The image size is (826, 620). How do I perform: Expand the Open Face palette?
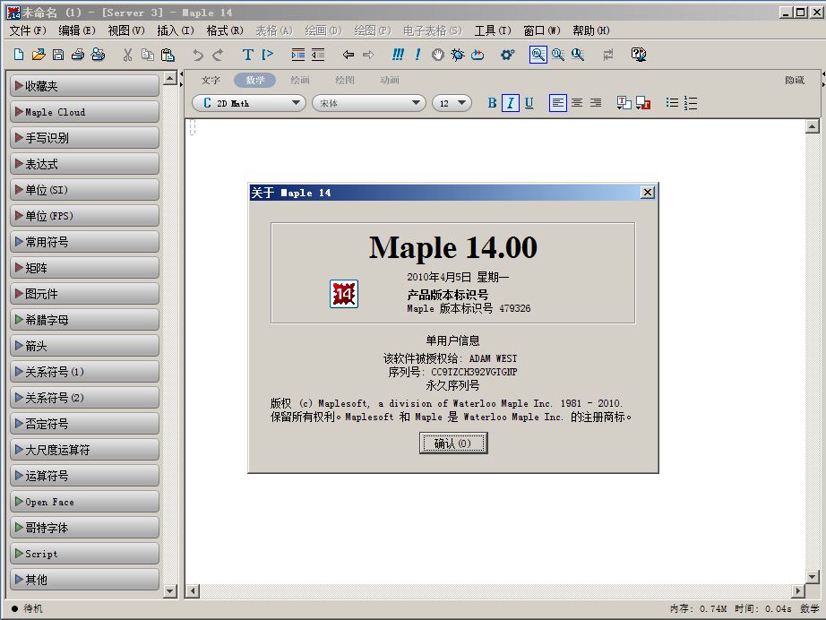pos(84,502)
